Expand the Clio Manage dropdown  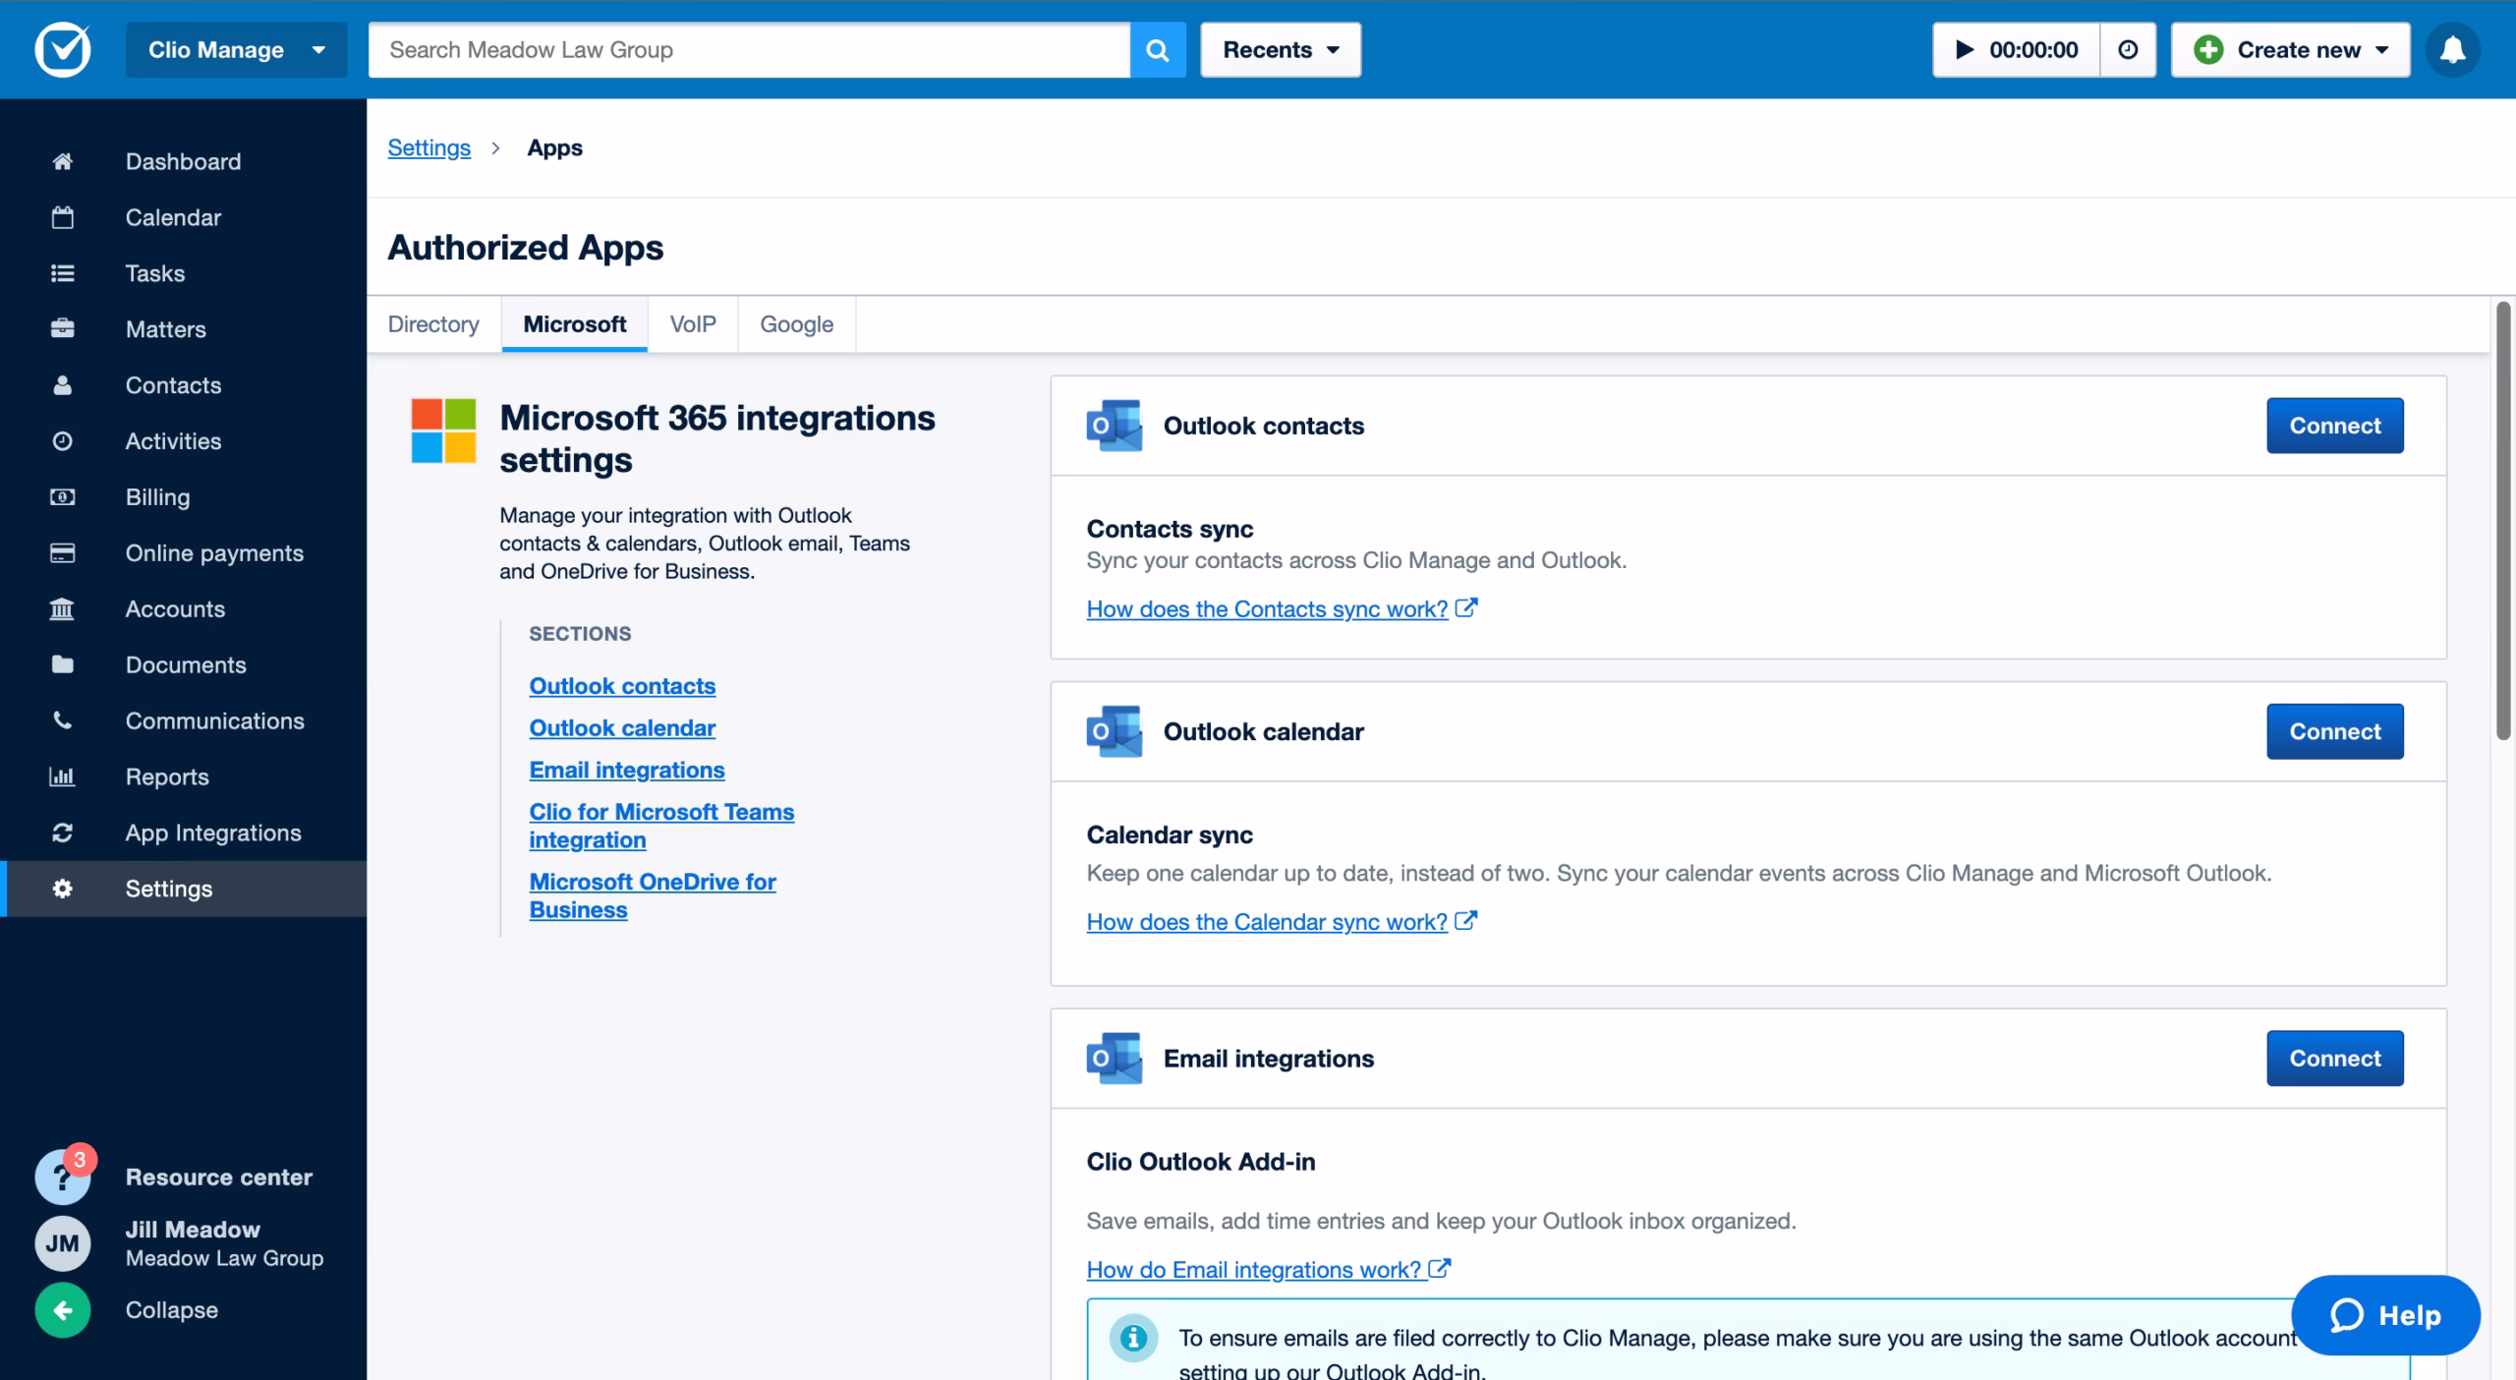236,50
